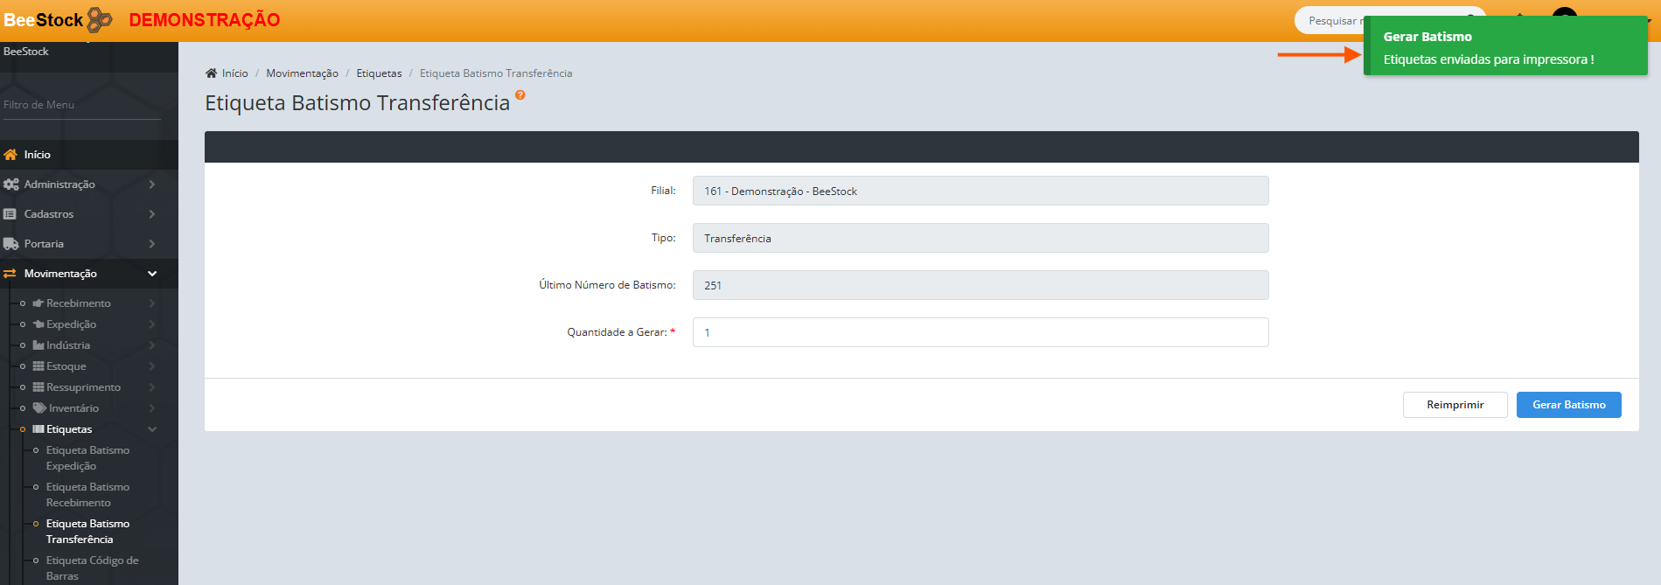Click the Portaria truck icon
The width and height of the screenshot is (1661, 585).
point(10,244)
